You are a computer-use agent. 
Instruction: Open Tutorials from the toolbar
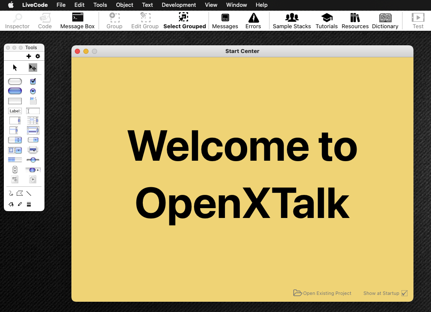[x=327, y=21]
